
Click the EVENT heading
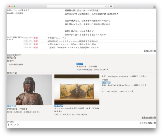(11, 122)
